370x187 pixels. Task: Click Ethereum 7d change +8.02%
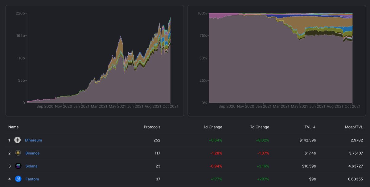click(262, 140)
